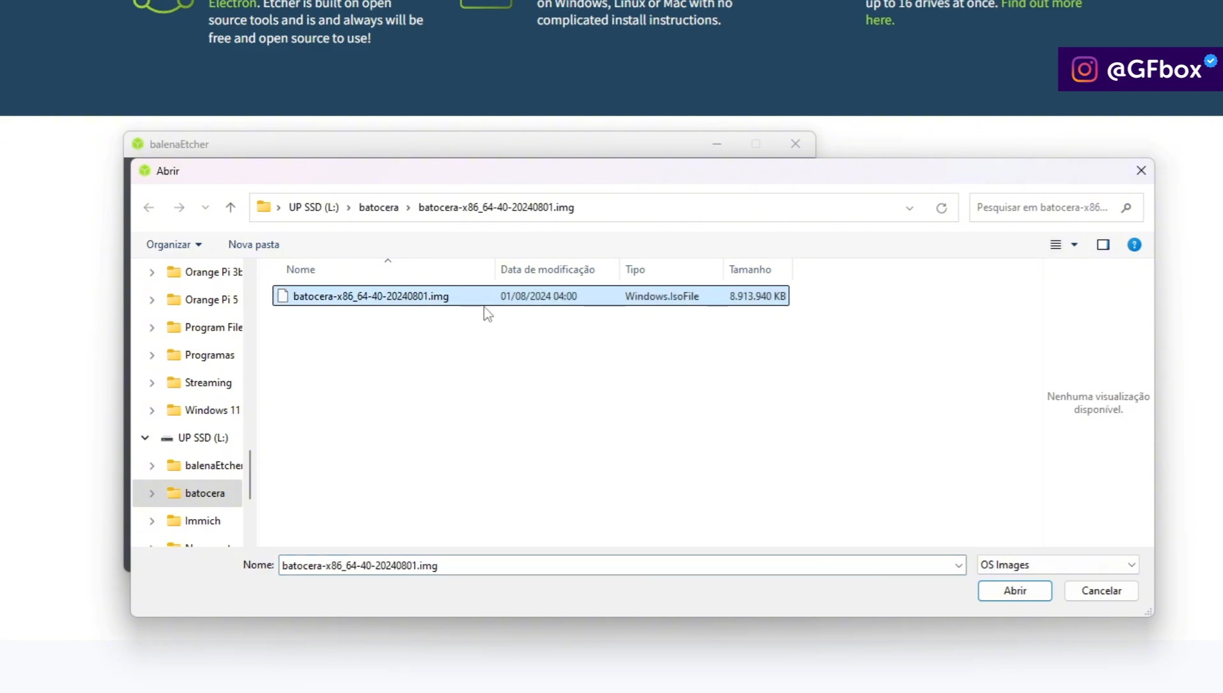Click the up-one-level arrow
This screenshot has width=1223, height=693.
[x=231, y=207]
